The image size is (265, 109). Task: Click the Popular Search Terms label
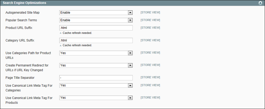click(21, 20)
